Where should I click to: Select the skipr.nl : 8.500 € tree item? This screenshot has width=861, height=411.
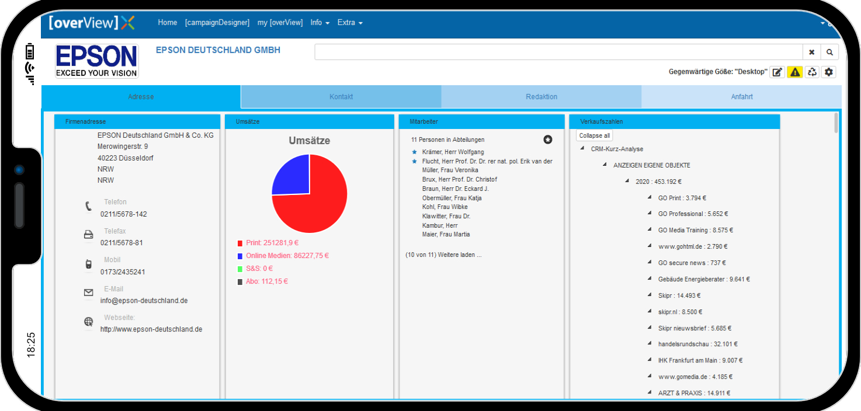(x=680, y=312)
